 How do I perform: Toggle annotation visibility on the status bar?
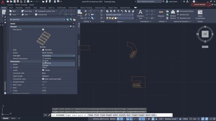pos(153,119)
